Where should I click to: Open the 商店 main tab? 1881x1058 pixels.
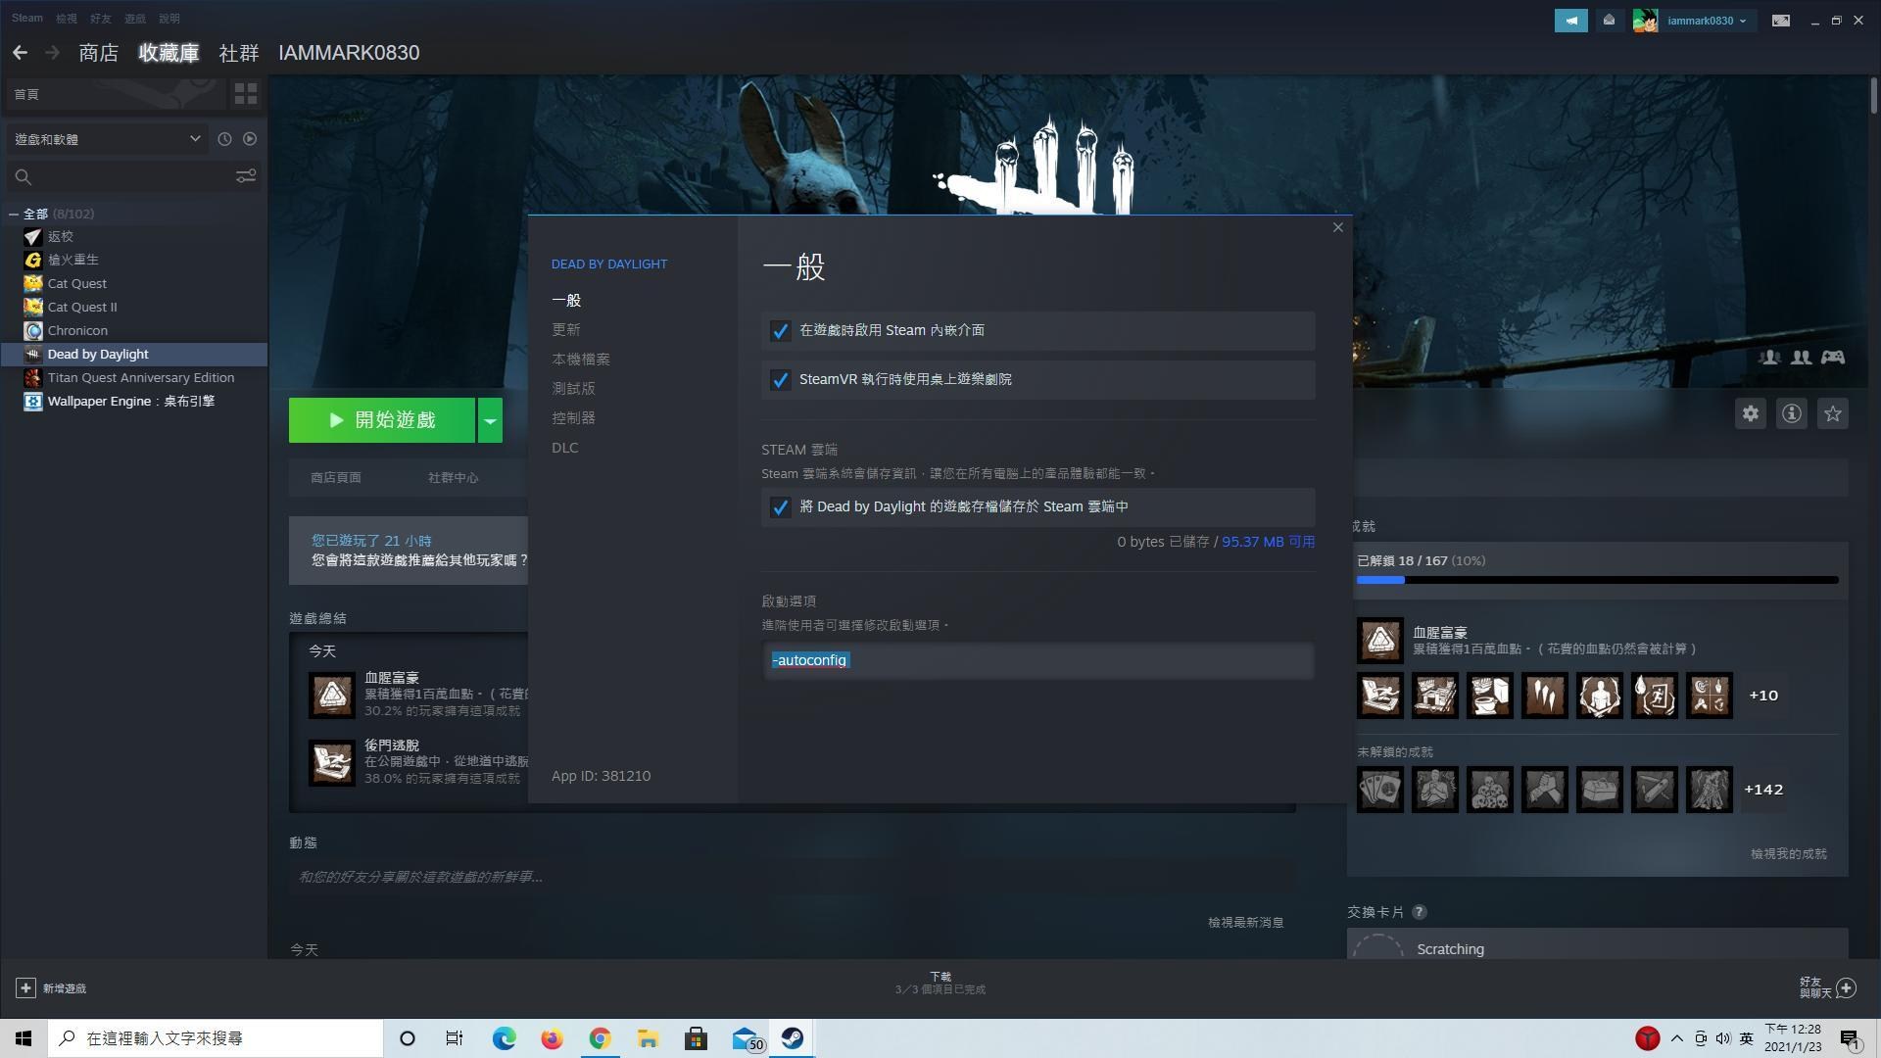pos(98,53)
